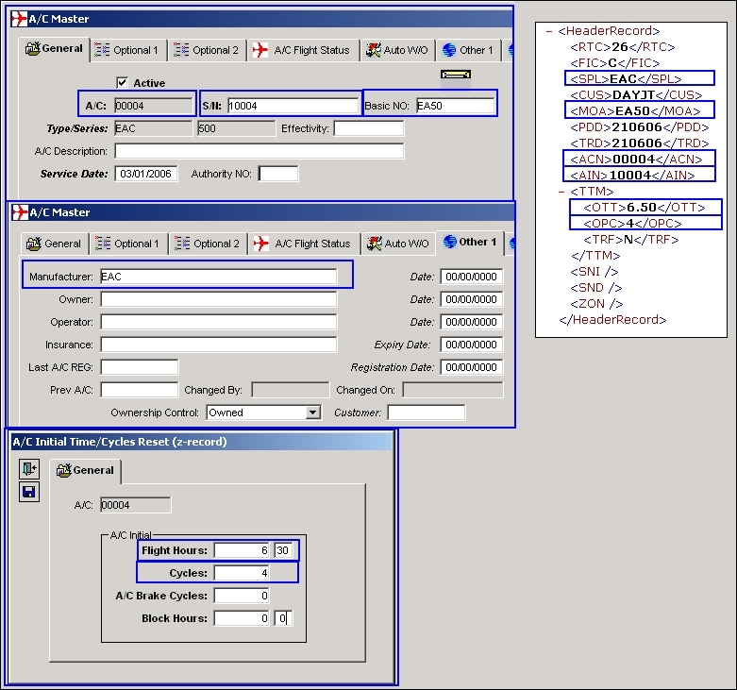
Task: Open Auto W/O tab in top A/C Master window
Action: 397,50
